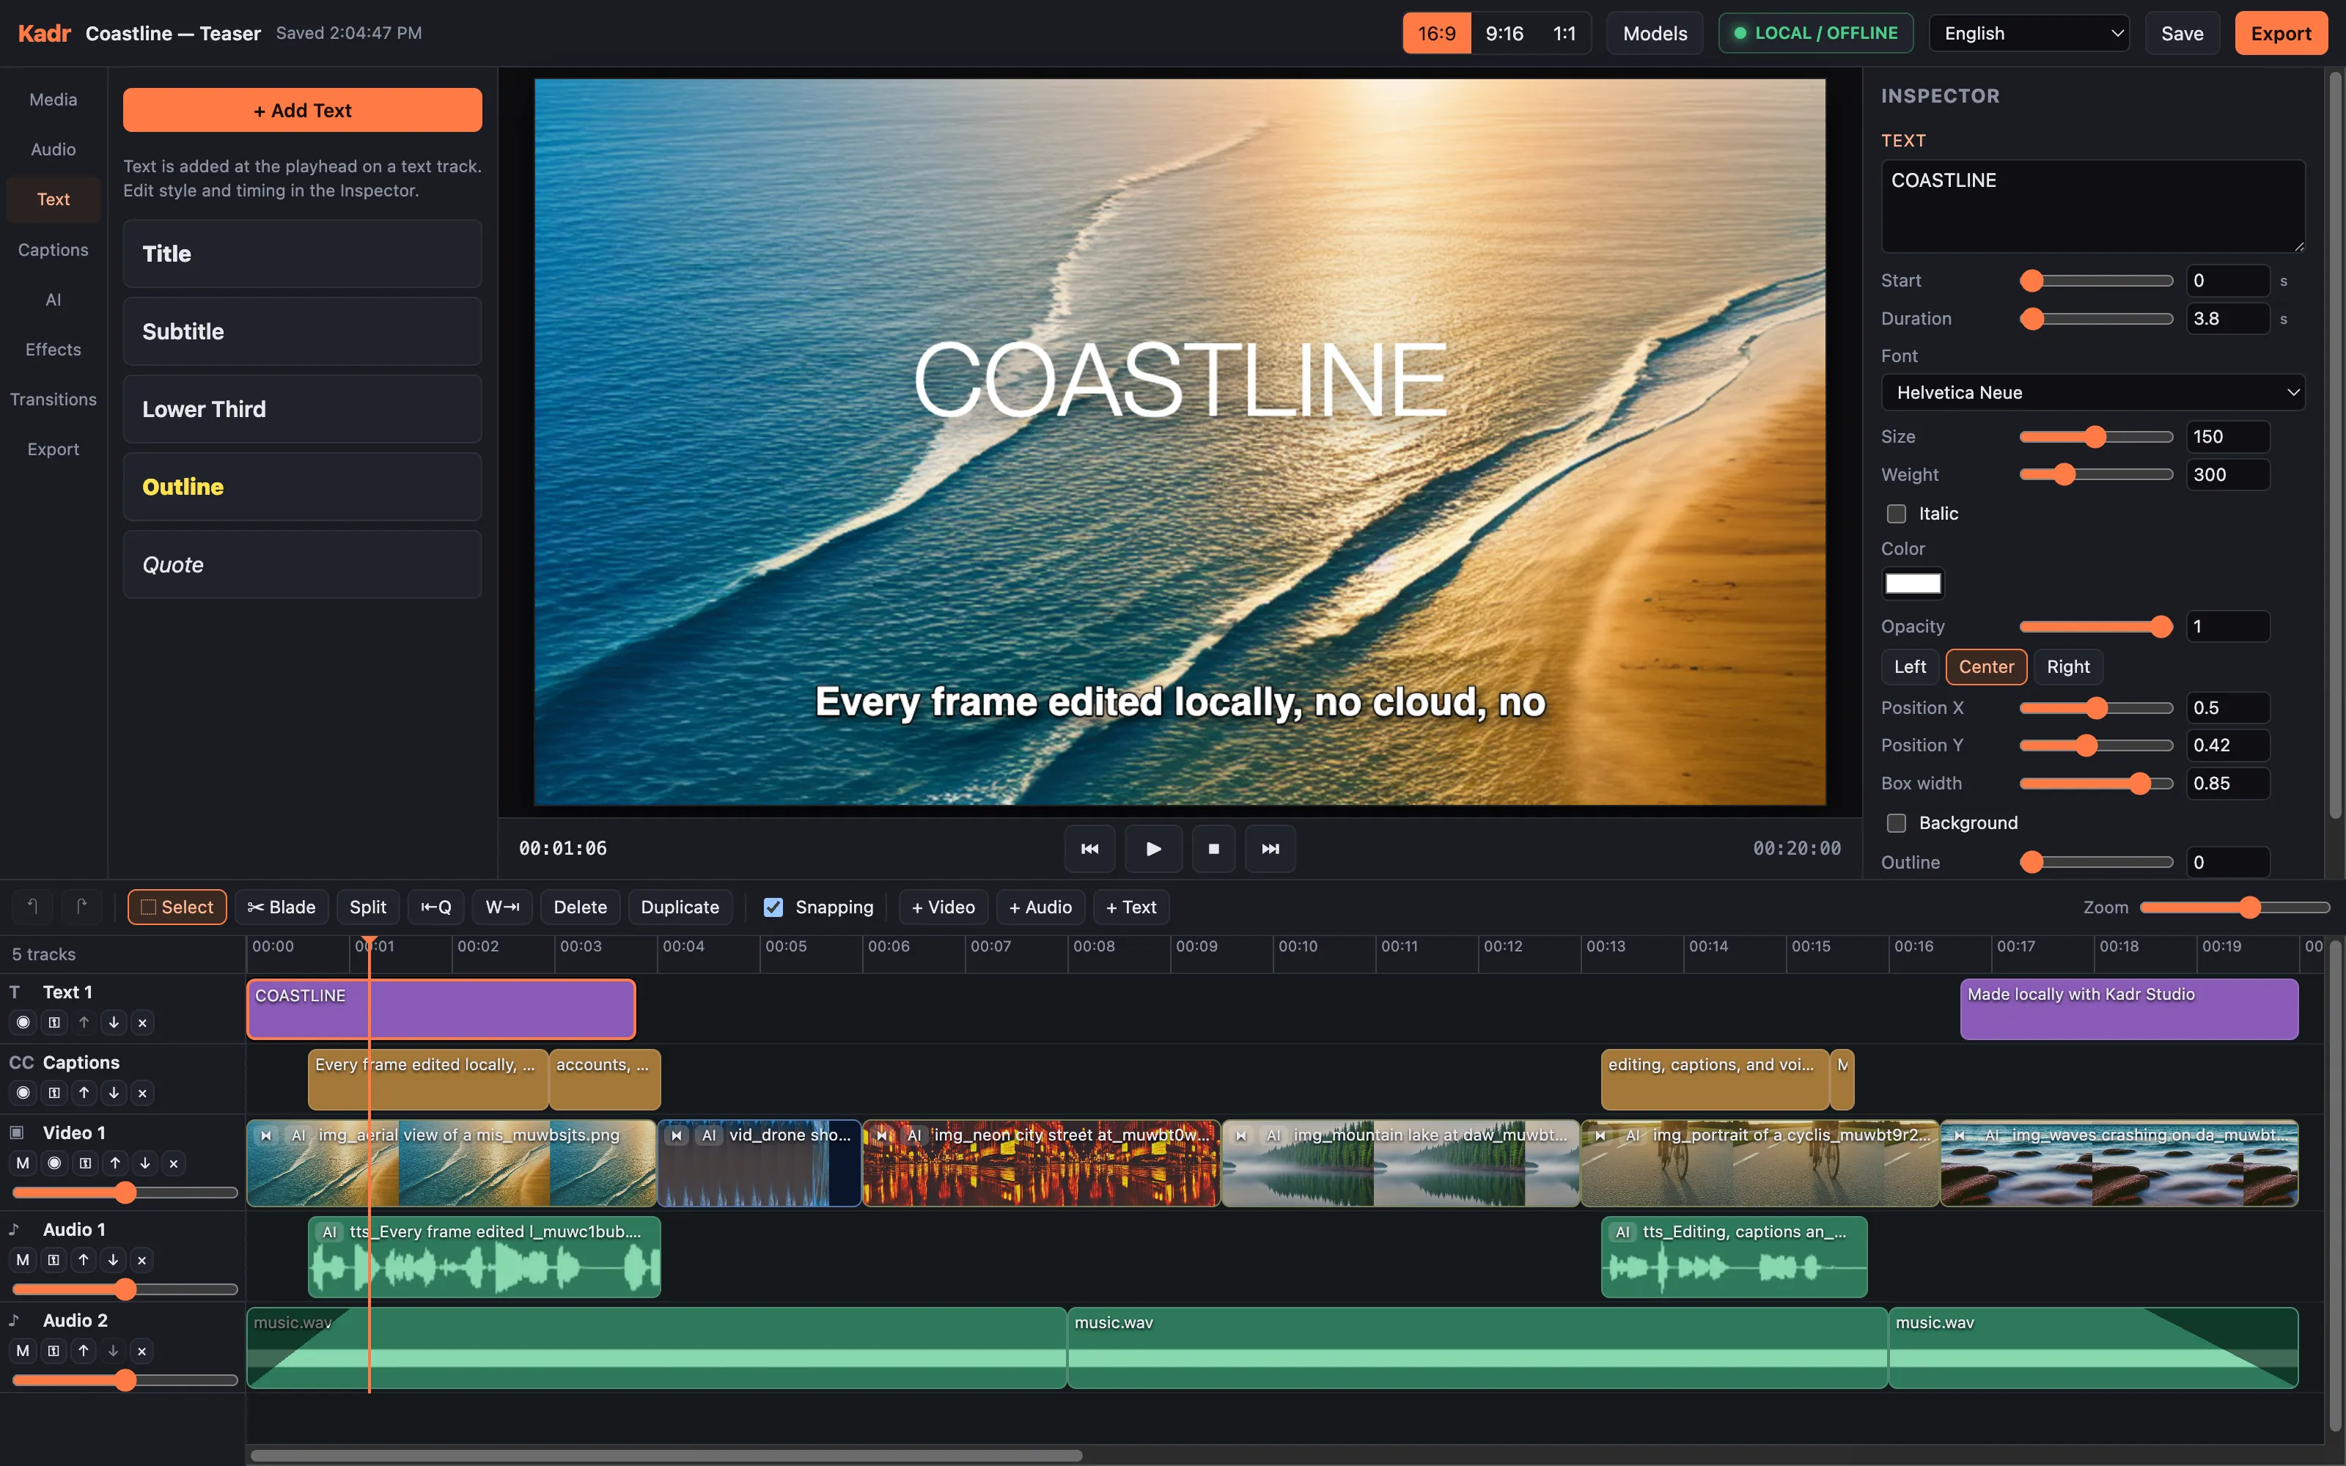Move the Text 1 track down
This screenshot has height=1466, width=2346.
(114, 1022)
